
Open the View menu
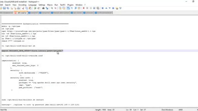(x=15, y=5)
